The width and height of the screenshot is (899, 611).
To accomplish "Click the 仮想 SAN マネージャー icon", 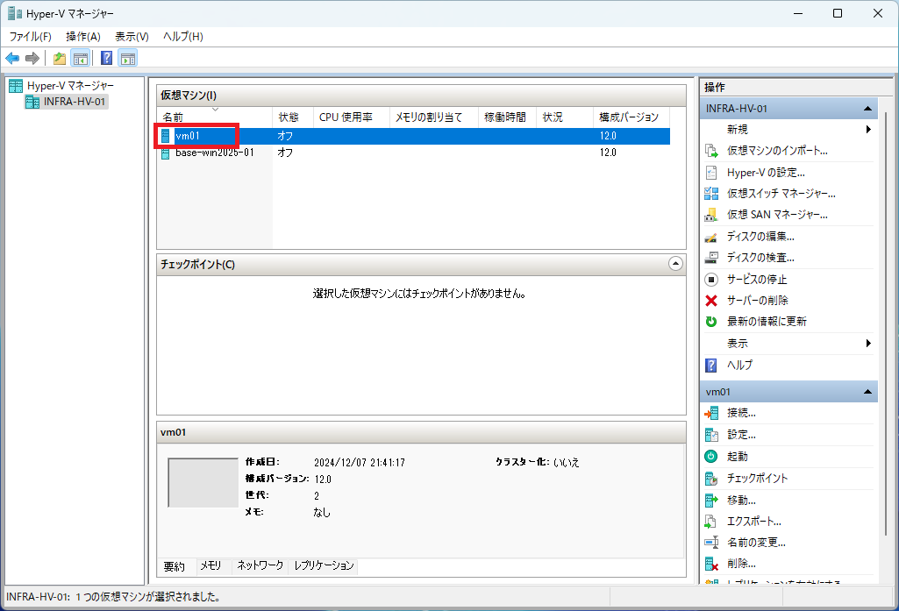I will coord(711,215).
